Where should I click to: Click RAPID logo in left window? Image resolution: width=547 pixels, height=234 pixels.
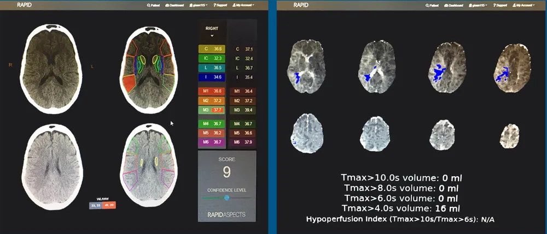click(25, 5)
